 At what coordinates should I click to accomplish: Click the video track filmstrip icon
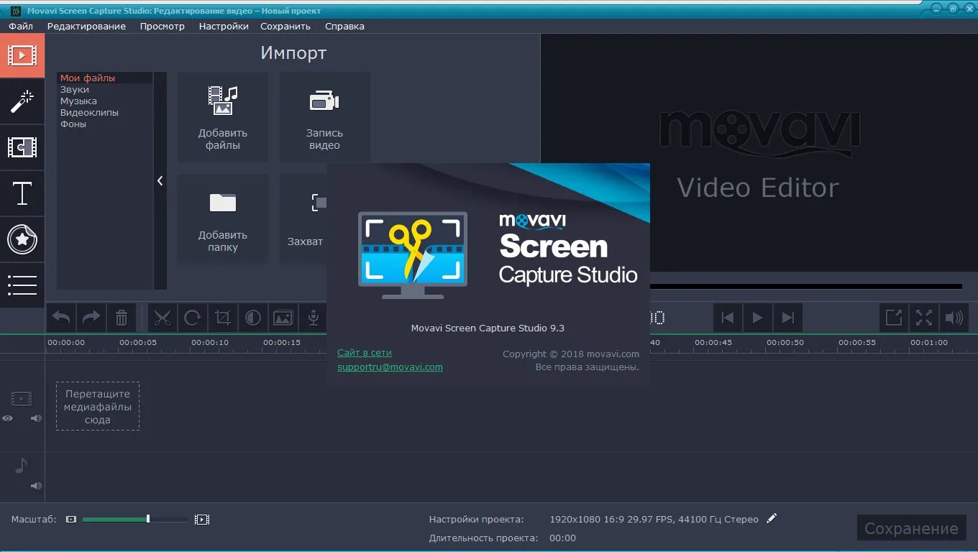(x=22, y=398)
